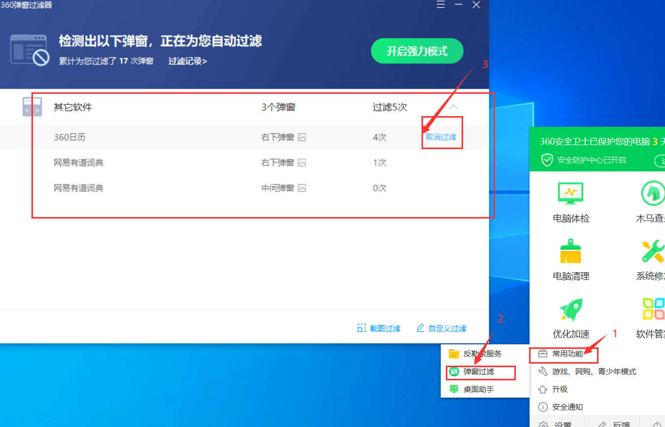Screen dimensions: 665x427
Task: Choose 桌面助手 in the submenu
Action: [x=472, y=389]
